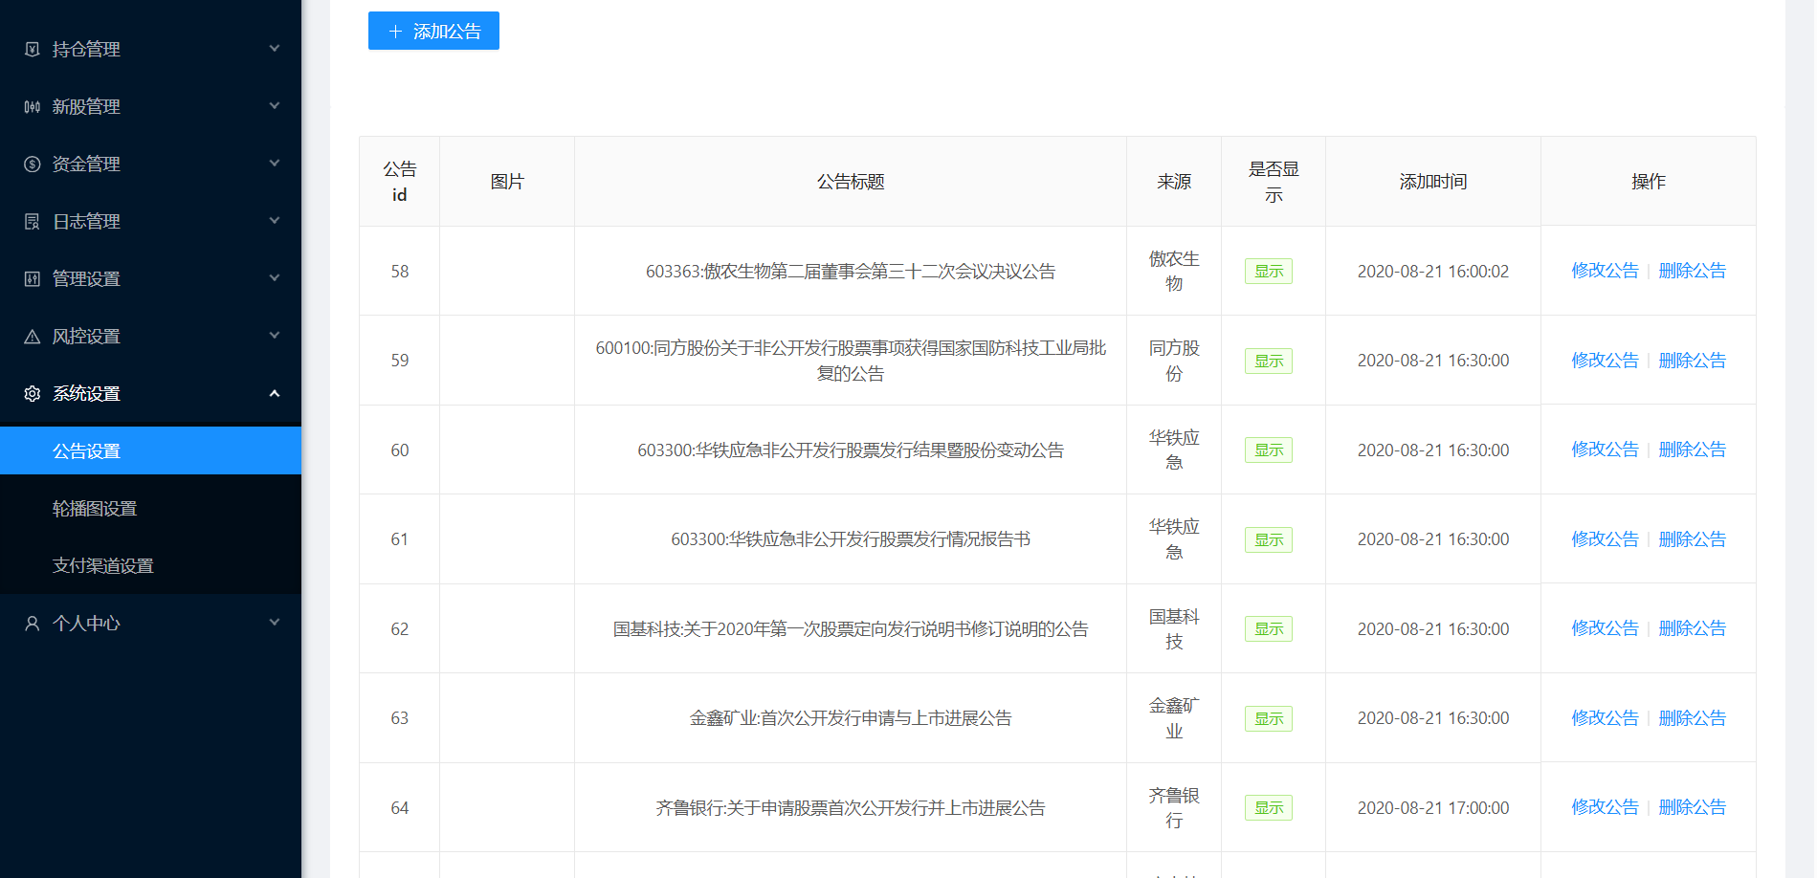Select the 公告设置 active menu item
This screenshot has height=878, width=1817.
coord(86,450)
